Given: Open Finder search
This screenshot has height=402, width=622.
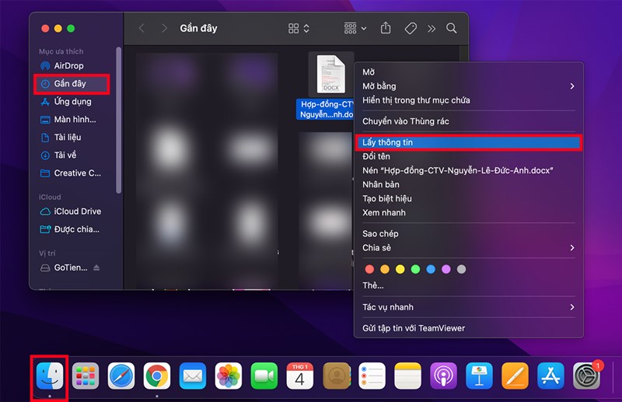Looking at the screenshot, I should point(452,28).
